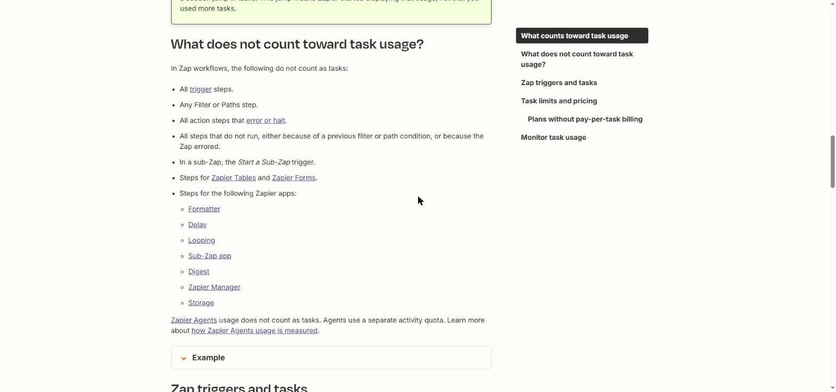The height and width of the screenshot is (392, 836).
Task: Click text 'Any Filter or Paths step.'
Action: point(219,105)
